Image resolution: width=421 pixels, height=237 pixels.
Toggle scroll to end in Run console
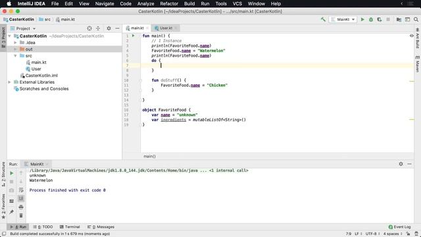click(x=21, y=198)
